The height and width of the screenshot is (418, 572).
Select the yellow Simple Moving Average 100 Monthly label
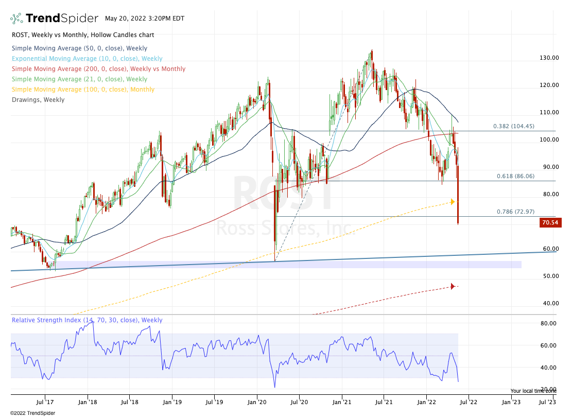pyautogui.click(x=82, y=90)
